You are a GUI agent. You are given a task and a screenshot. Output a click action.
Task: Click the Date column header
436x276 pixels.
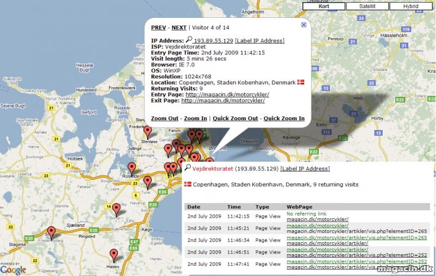pyautogui.click(x=194, y=207)
